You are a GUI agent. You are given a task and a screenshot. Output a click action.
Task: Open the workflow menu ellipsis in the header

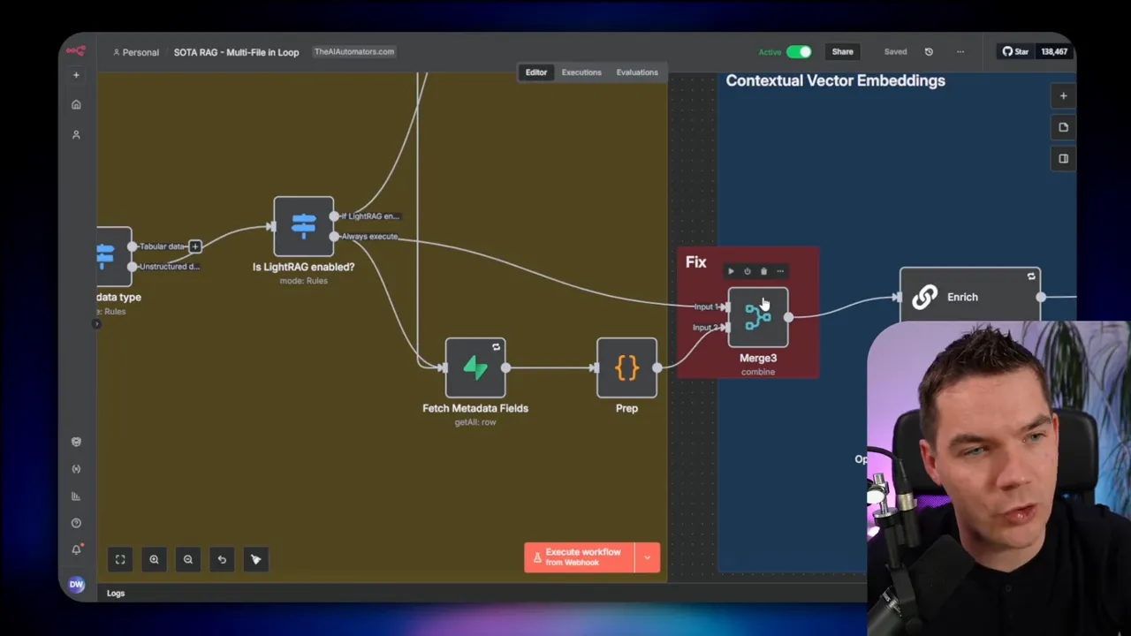960,52
